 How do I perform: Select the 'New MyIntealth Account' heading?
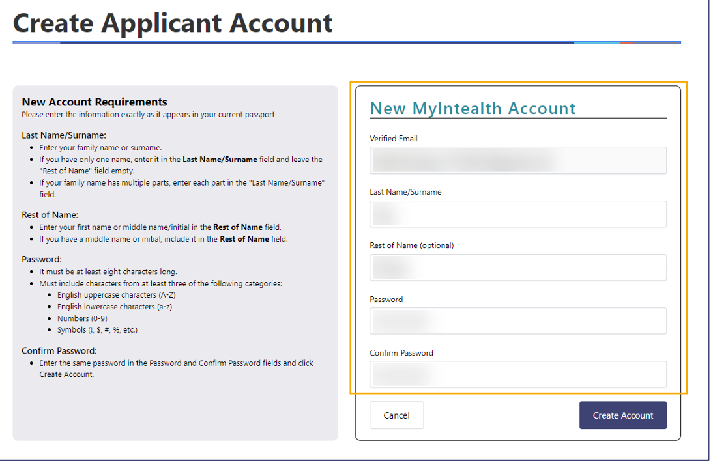click(x=473, y=108)
